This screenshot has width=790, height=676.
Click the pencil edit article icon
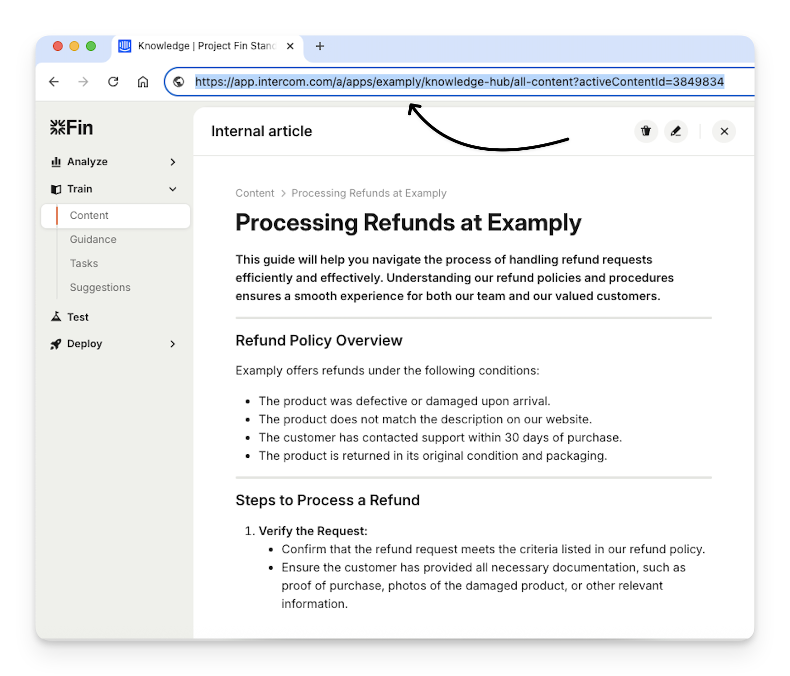point(676,131)
